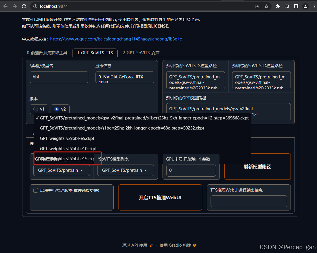Open the media control playlist icon
Viewport: 317px width, 253px height.
coord(287,6)
